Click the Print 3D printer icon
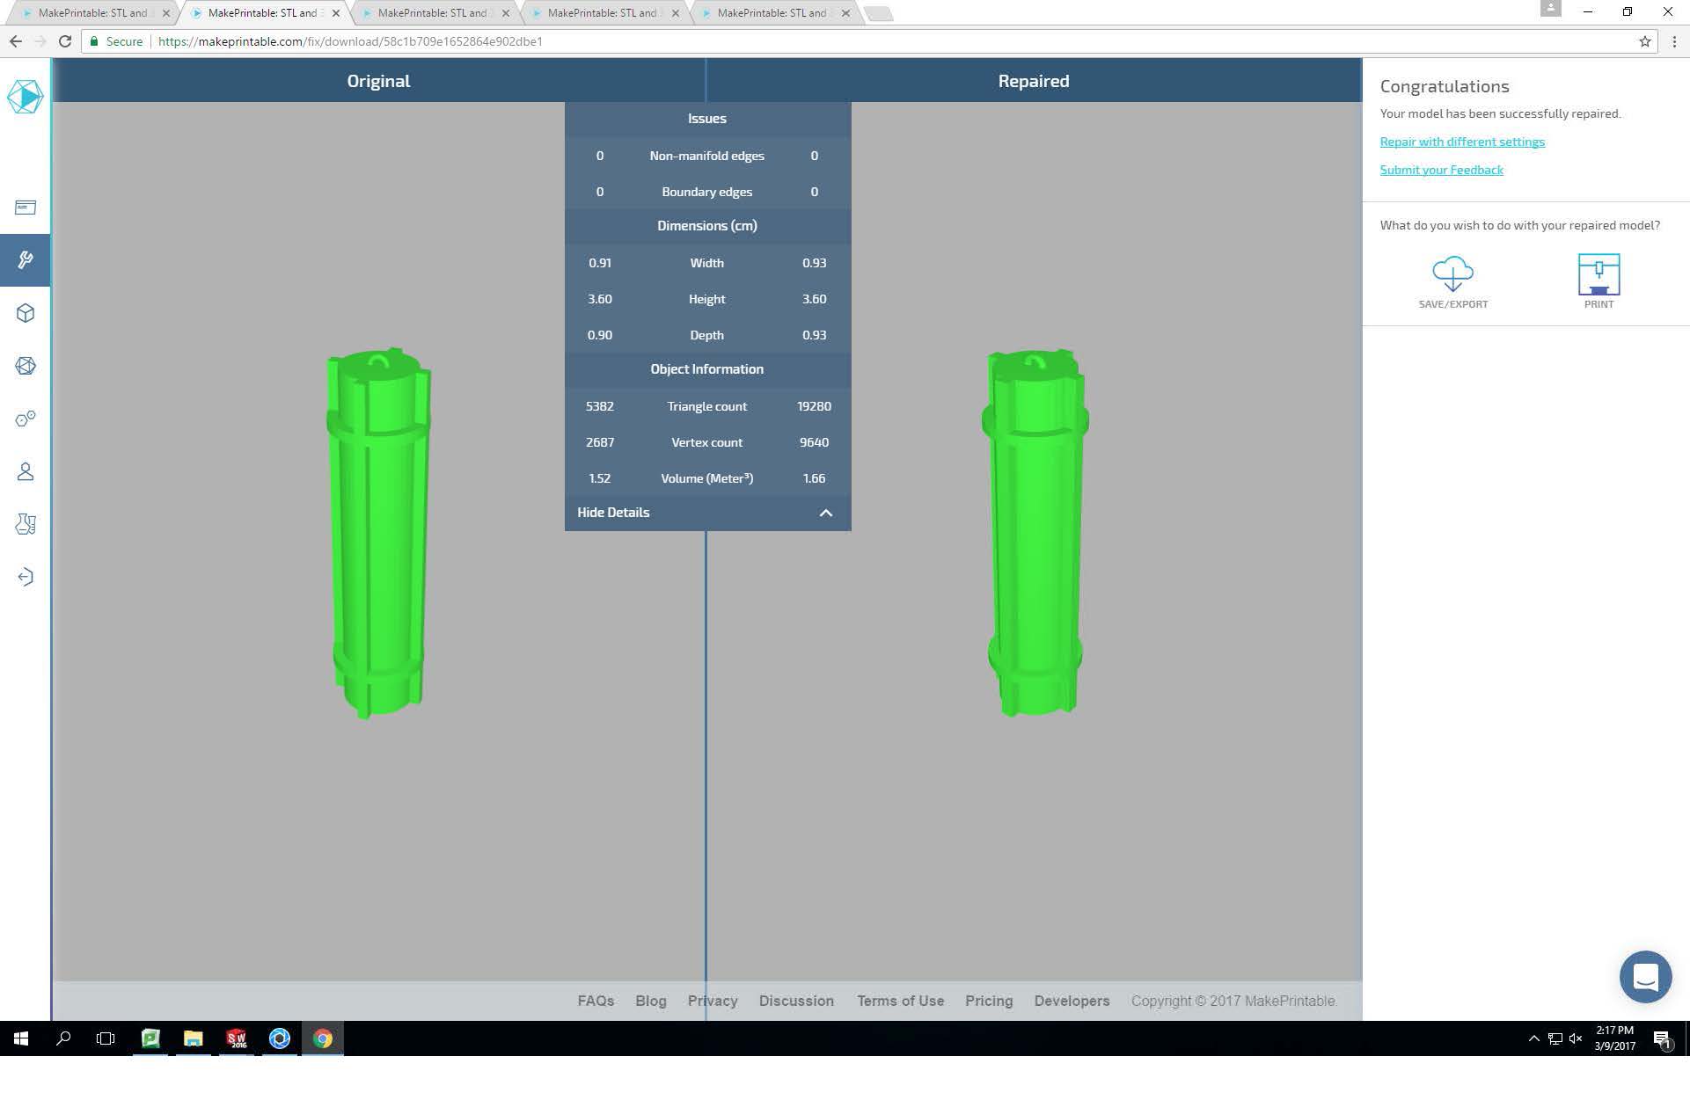Screen dimensions: 1690x1093 (1599, 274)
